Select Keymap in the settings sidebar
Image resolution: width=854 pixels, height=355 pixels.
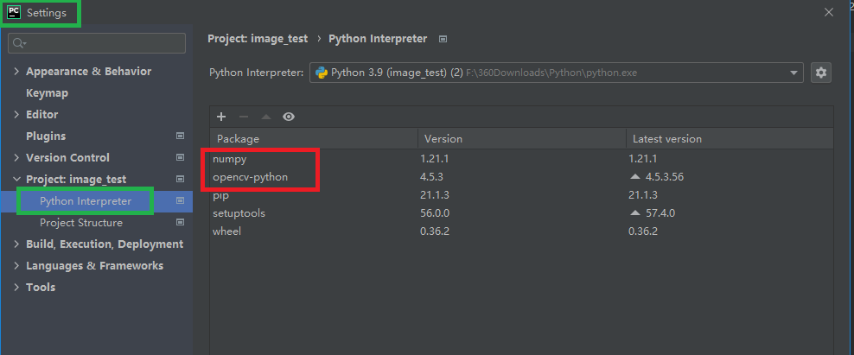[47, 93]
